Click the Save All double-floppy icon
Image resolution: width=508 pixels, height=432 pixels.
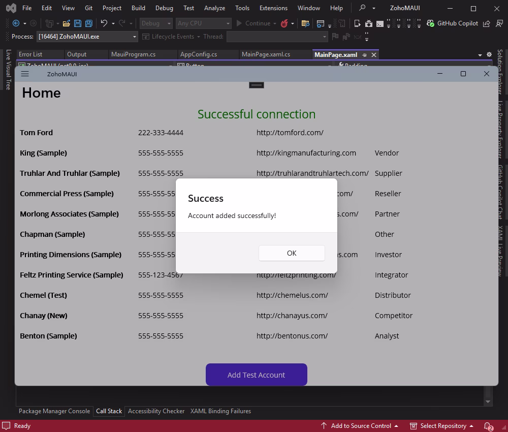click(x=89, y=23)
